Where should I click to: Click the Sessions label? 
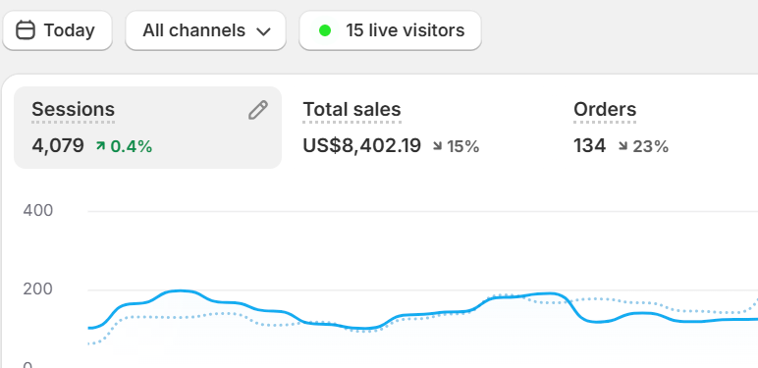73,110
